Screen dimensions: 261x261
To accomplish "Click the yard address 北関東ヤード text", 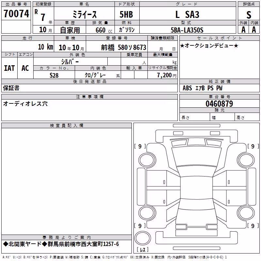I will pyautogui.click(x=61, y=244).
